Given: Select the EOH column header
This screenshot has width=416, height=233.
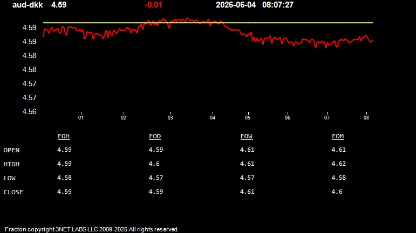Looking at the screenshot, I should click(x=64, y=136).
